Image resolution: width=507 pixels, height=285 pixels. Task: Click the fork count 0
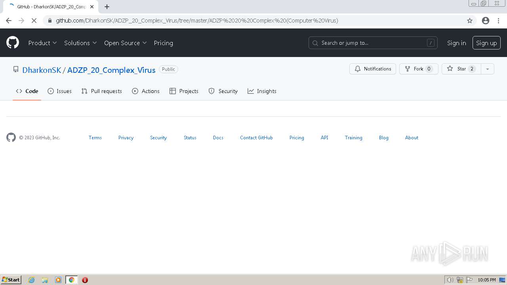click(x=429, y=69)
